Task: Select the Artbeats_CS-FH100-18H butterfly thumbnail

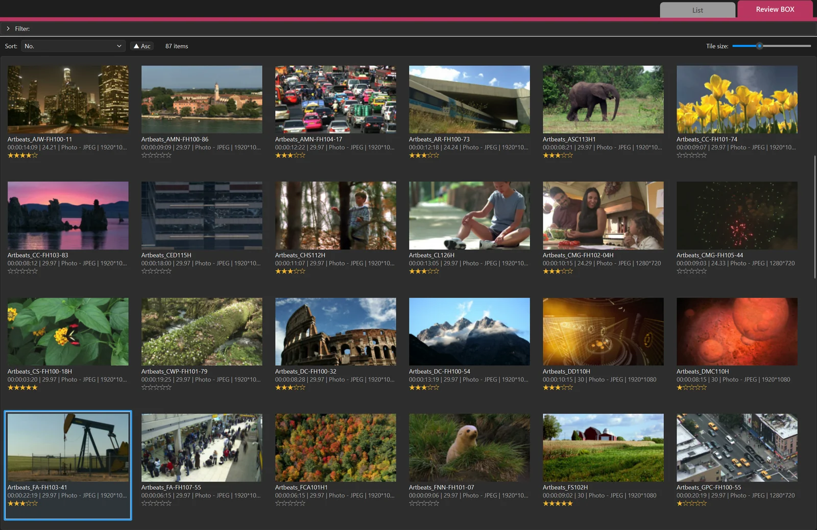Action: (x=68, y=332)
